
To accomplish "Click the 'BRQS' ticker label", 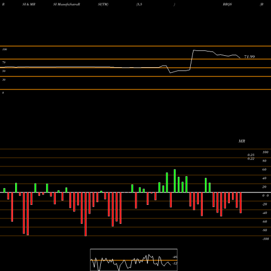I will point(227,4).
